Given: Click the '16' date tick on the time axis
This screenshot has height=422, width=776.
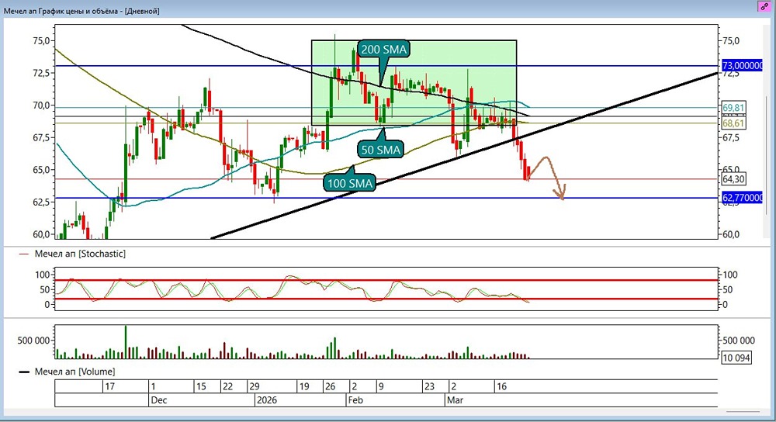Looking at the screenshot, I should [x=501, y=386].
